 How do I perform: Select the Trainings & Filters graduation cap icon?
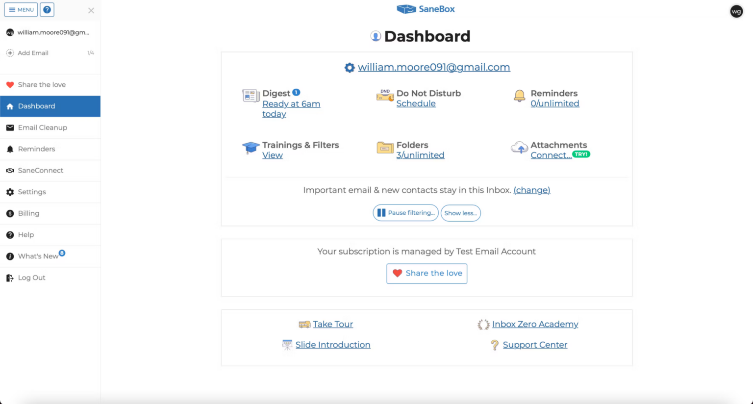(251, 148)
